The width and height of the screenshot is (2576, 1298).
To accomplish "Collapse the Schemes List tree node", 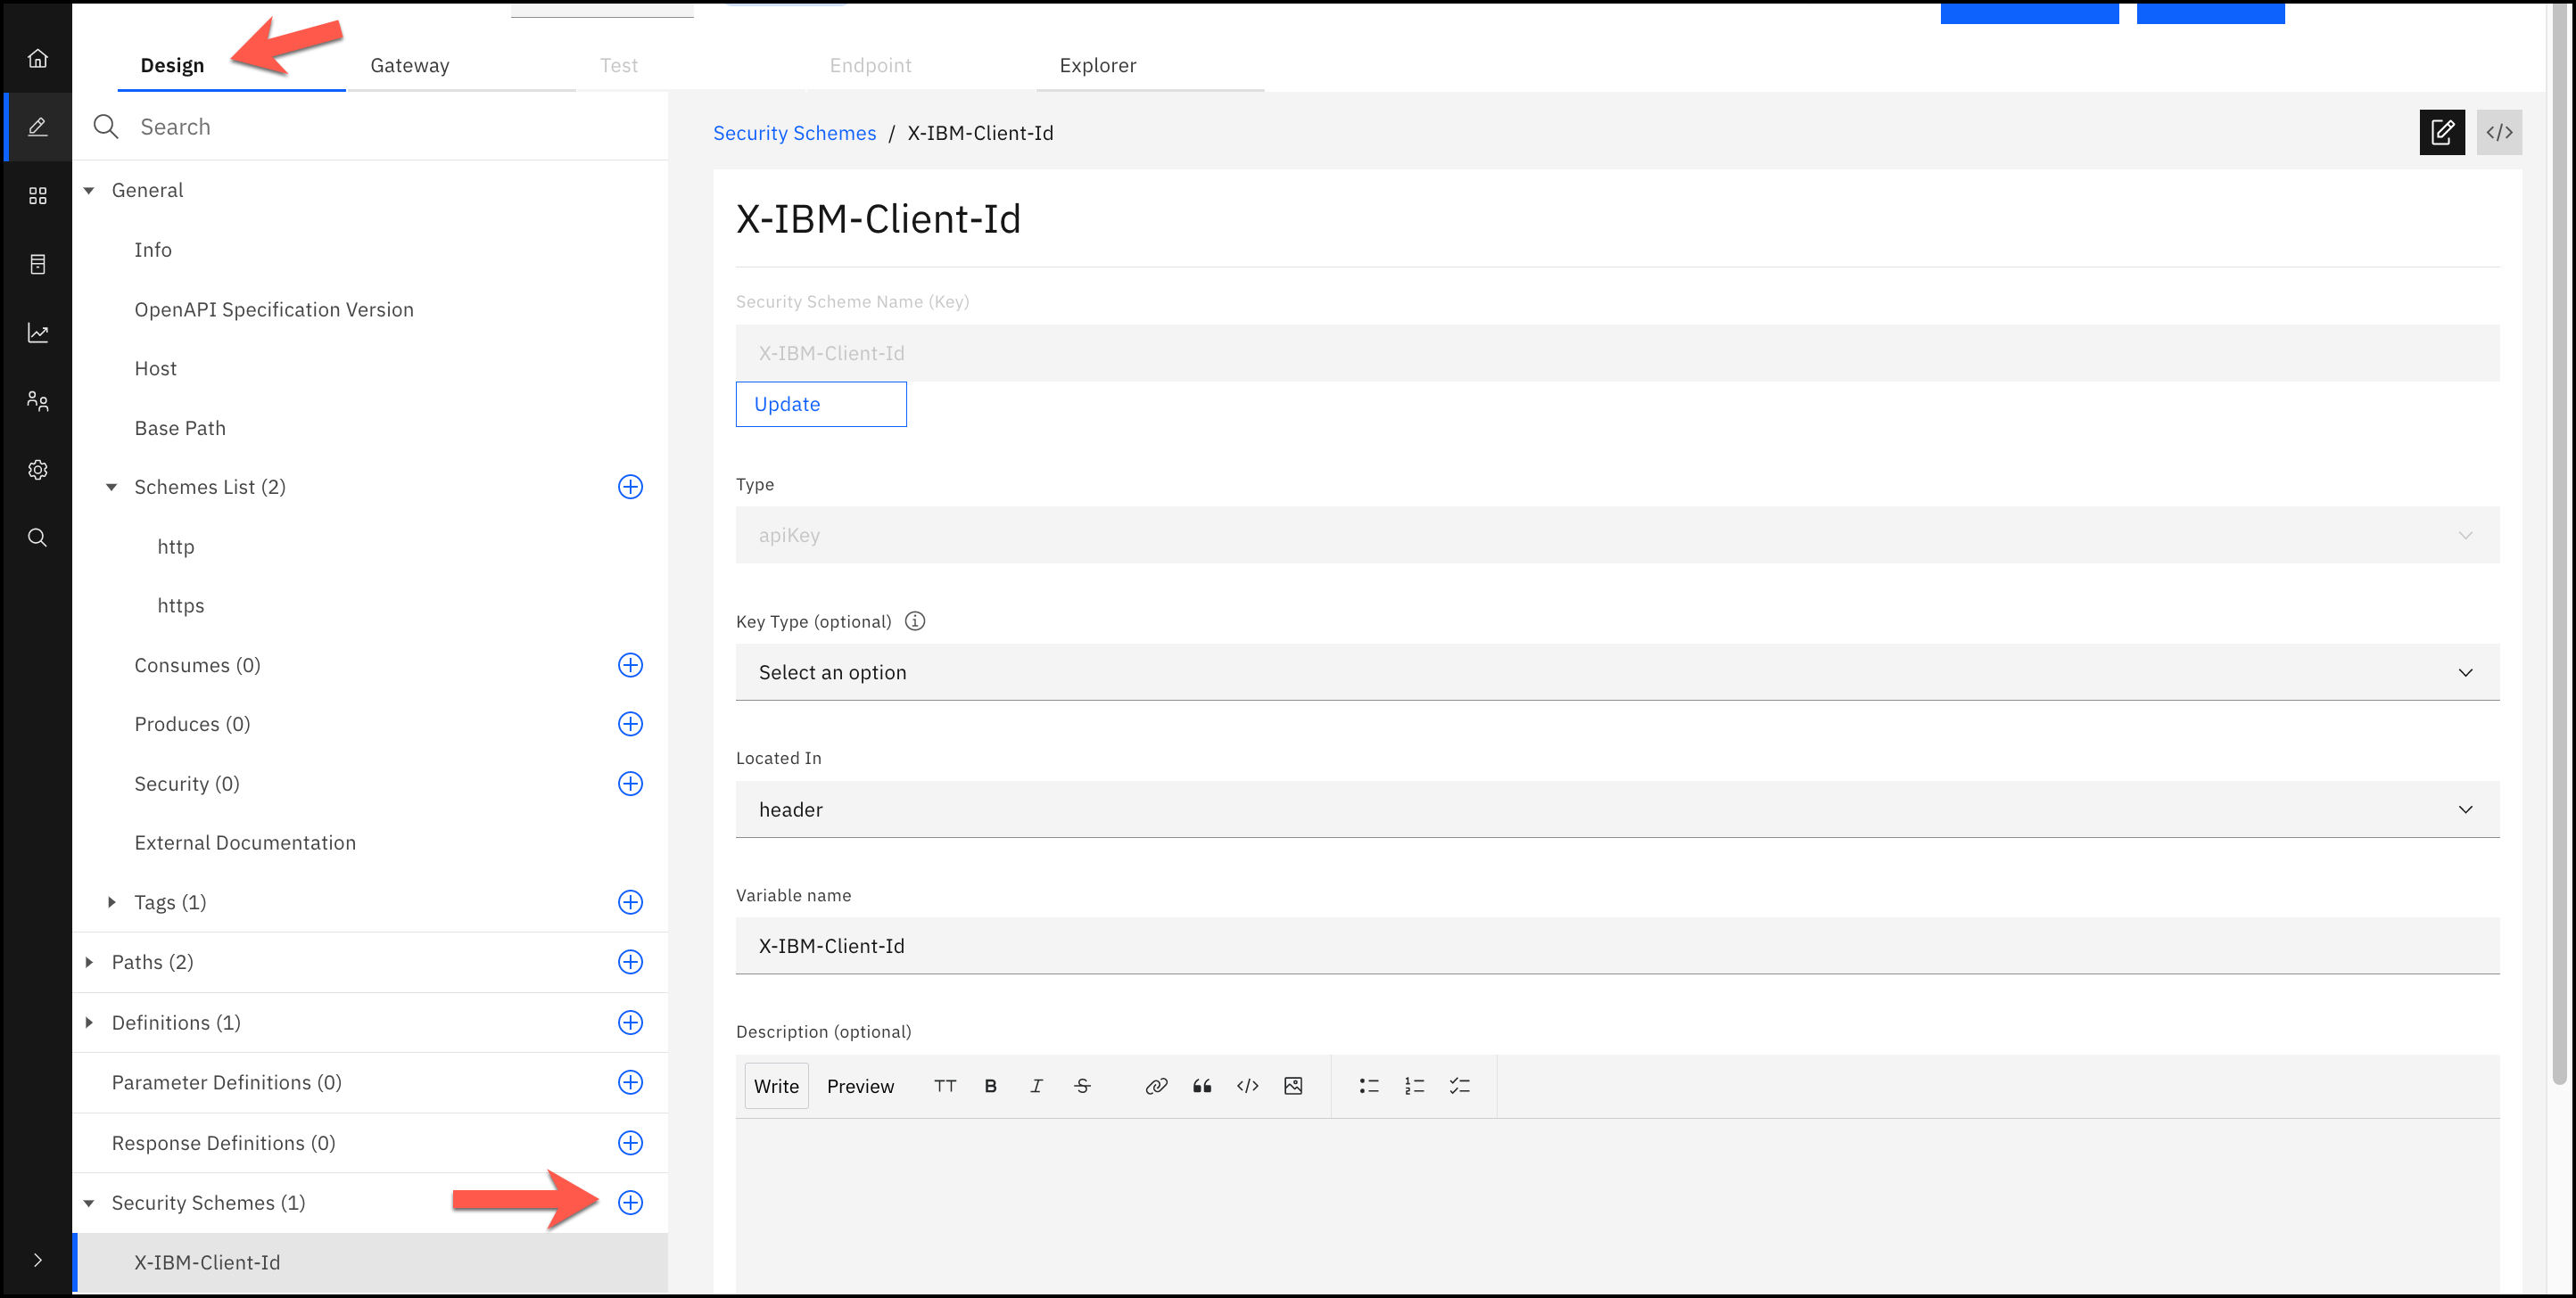I will coord(112,487).
